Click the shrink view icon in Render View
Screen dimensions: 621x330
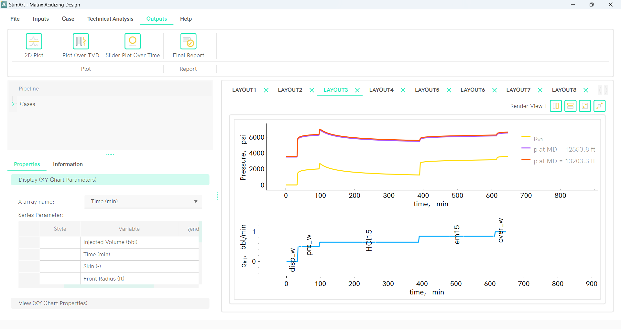585,106
